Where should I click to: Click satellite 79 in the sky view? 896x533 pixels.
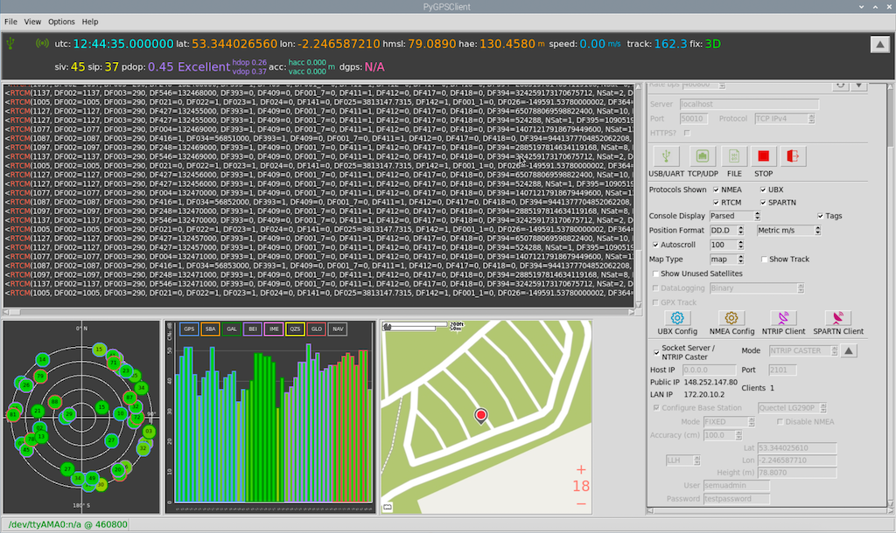tap(40, 376)
